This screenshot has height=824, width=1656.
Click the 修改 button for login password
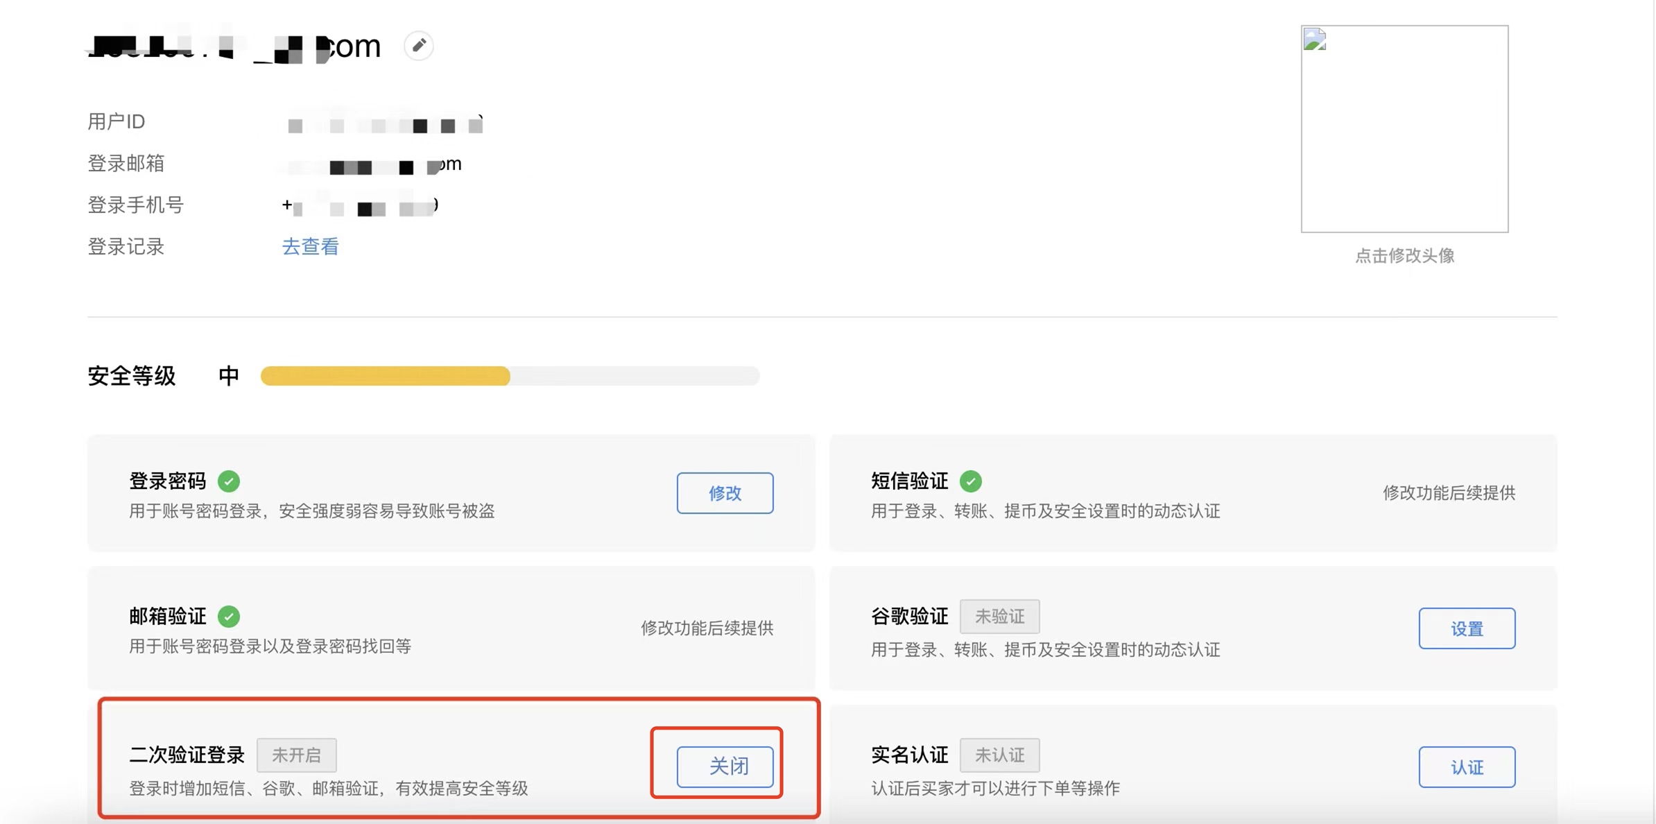click(x=725, y=492)
